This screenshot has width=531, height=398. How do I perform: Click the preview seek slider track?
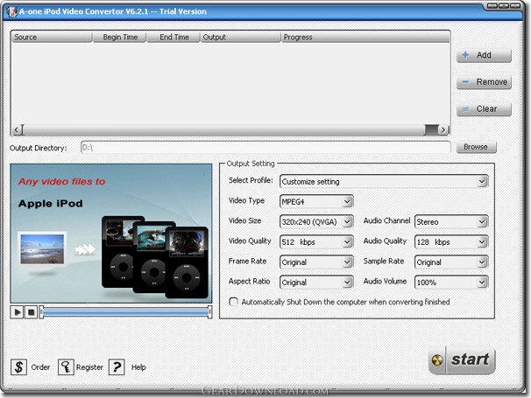point(125,311)
